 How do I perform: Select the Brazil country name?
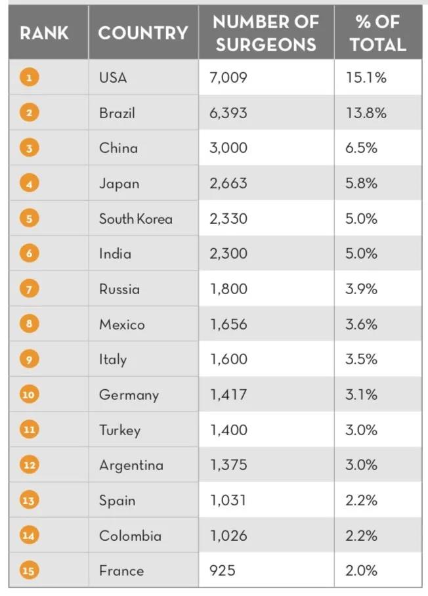pos(117,113)
